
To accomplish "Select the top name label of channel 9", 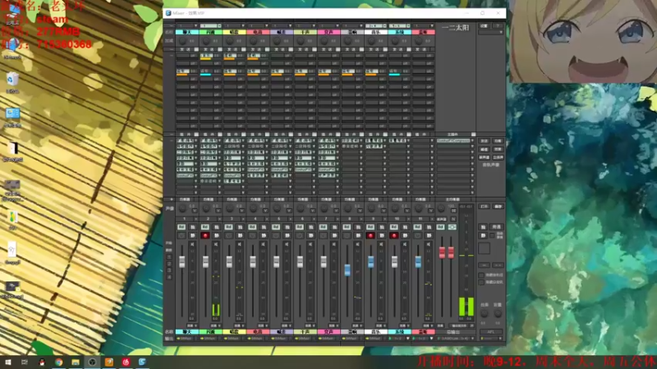I will click(376, 32).
